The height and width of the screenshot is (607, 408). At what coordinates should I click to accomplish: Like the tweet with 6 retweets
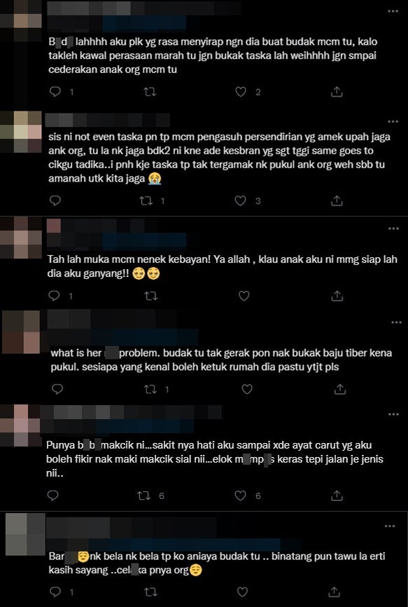pyautogui.click(x=240, y=495)
